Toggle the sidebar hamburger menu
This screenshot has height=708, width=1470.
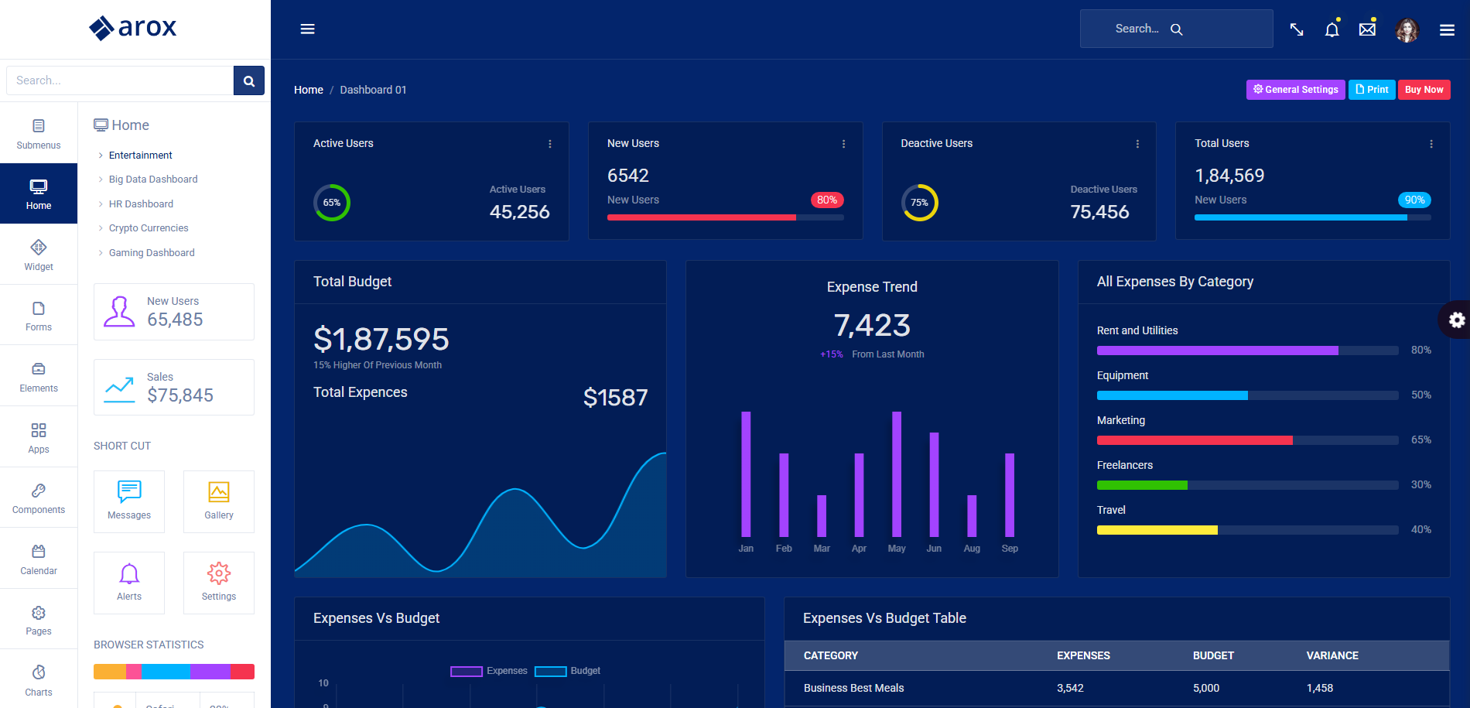click(307, 29)
